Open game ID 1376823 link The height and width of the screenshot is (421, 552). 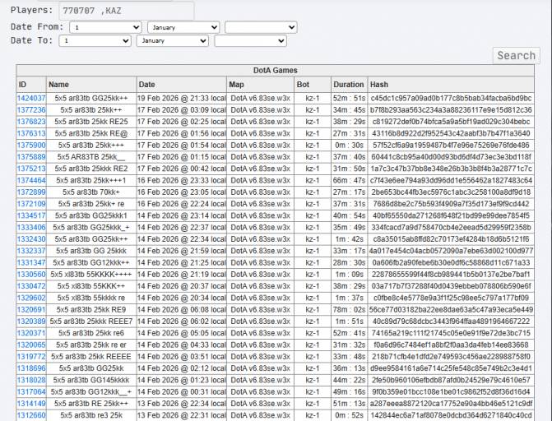(31, 122)
